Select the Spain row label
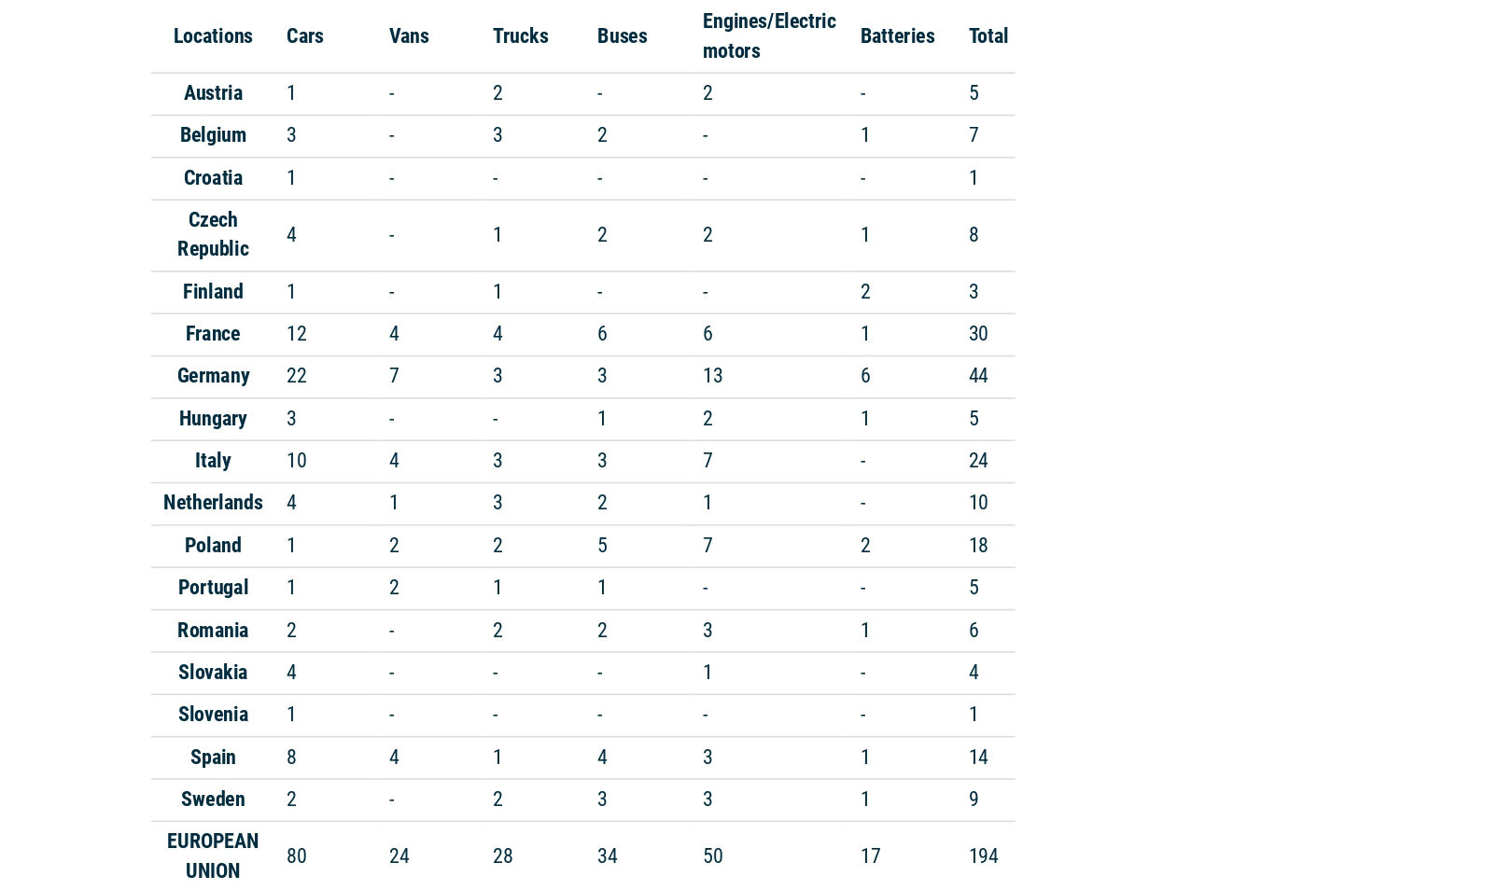 [213, 757]
